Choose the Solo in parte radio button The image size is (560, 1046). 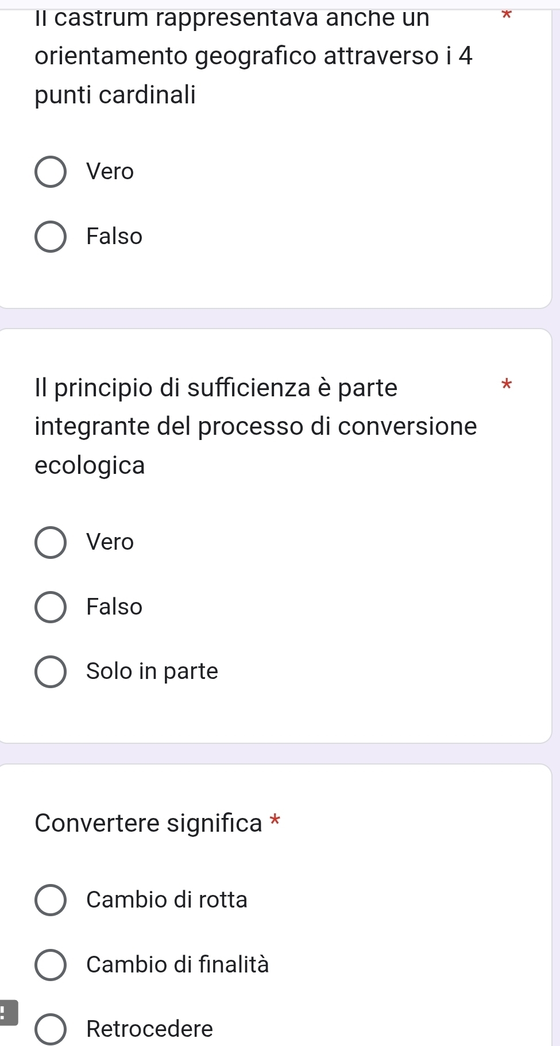pyautogui.click(x=51, y=671)
